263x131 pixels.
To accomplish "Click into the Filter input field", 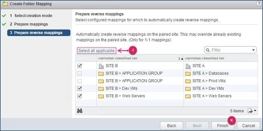I will (231, 50).
